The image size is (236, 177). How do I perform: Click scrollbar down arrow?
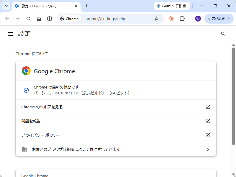233,174
